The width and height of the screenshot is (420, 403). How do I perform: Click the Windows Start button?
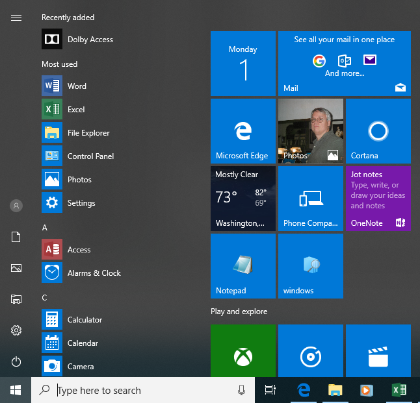(x=16, y=390)
